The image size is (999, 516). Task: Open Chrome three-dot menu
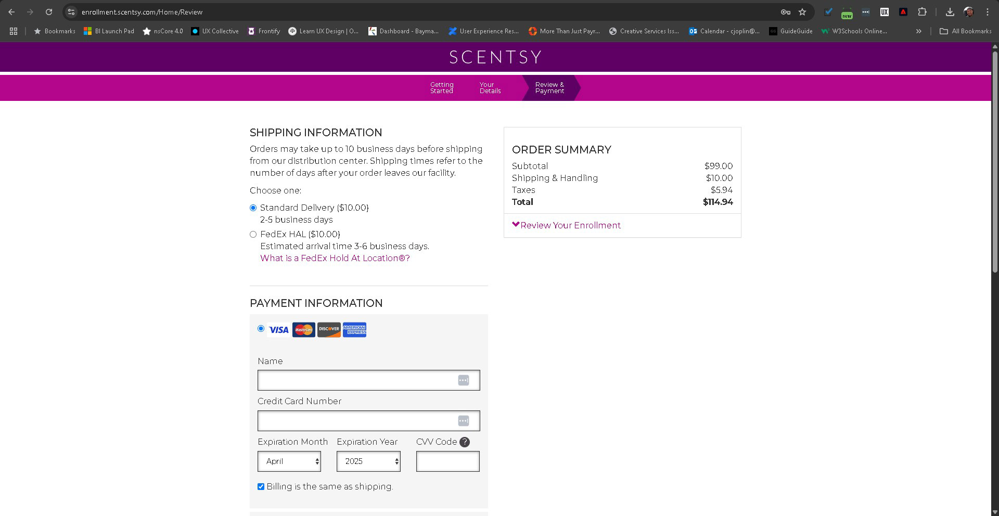(x=987, y=12)
